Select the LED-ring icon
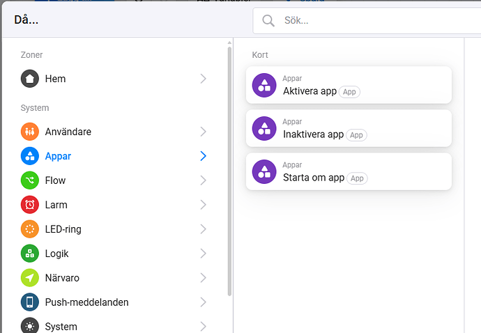Image resolution: width=481 pixels, height=333 pixels. (29, 229)
